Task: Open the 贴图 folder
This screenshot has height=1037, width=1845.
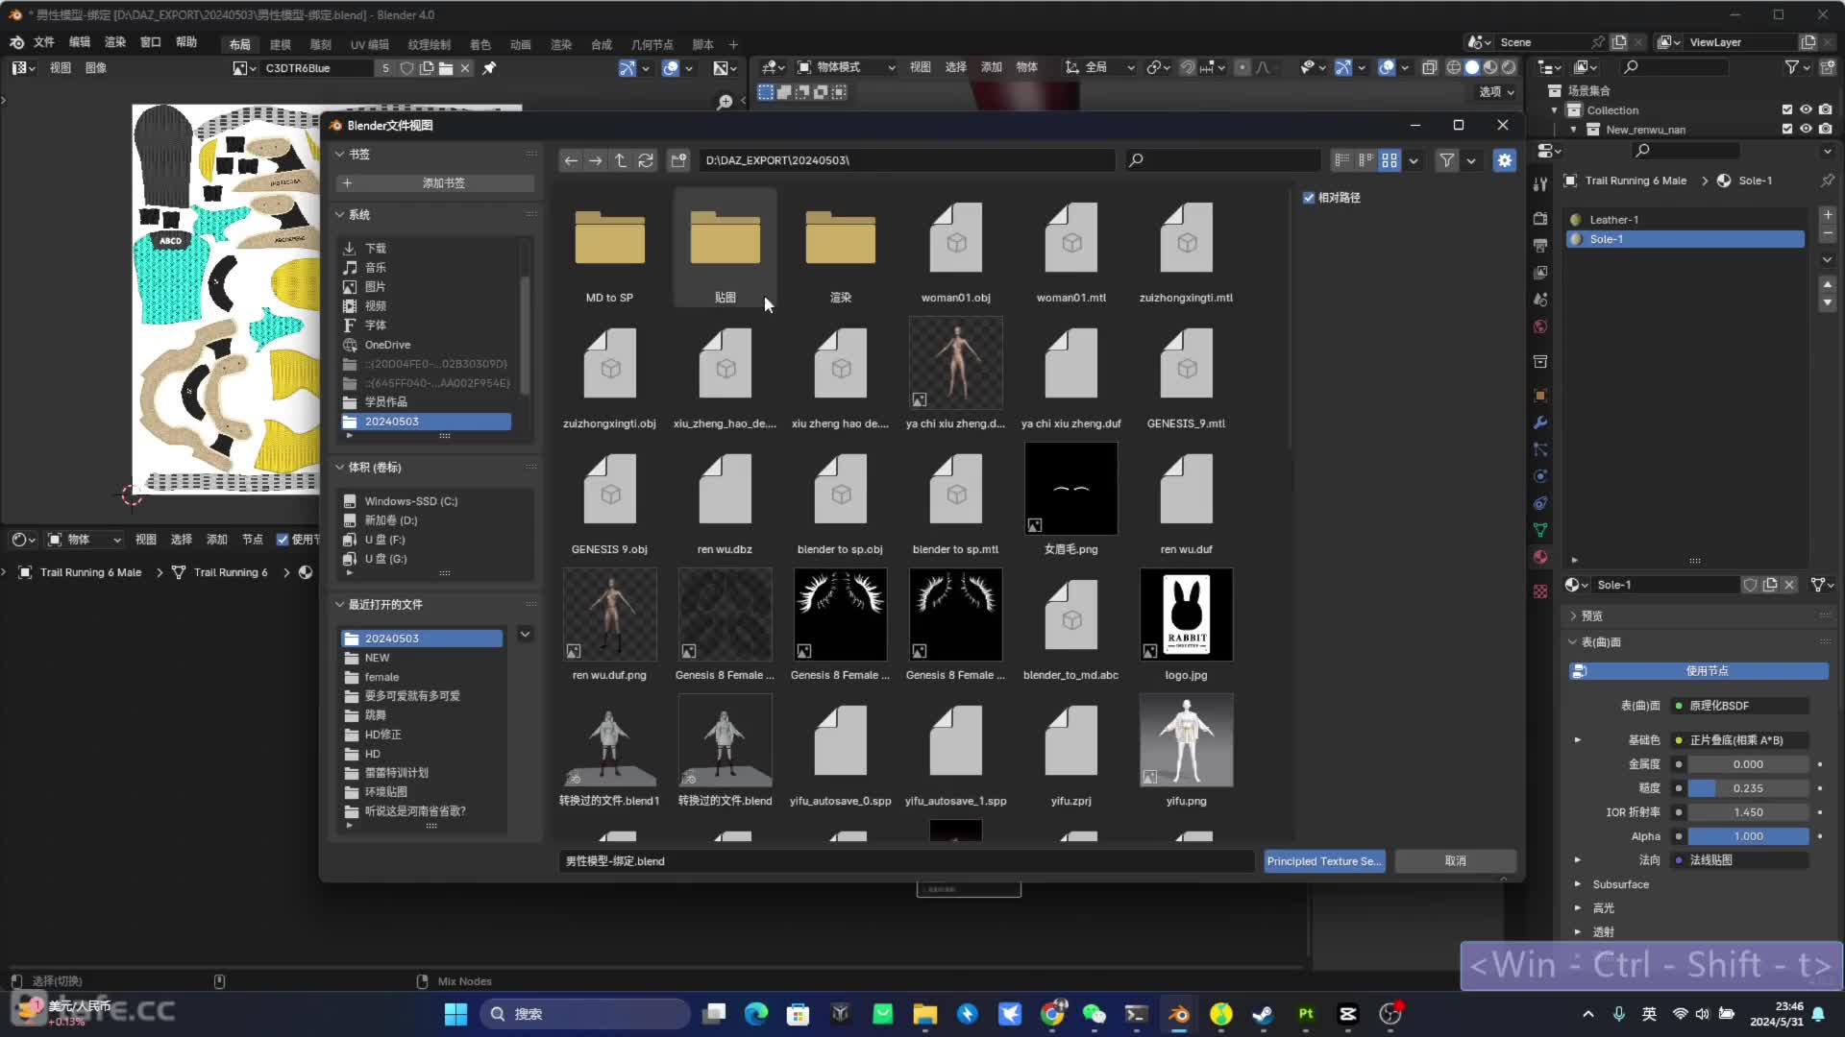Action: pyautogui.click(x=726, y=248)
